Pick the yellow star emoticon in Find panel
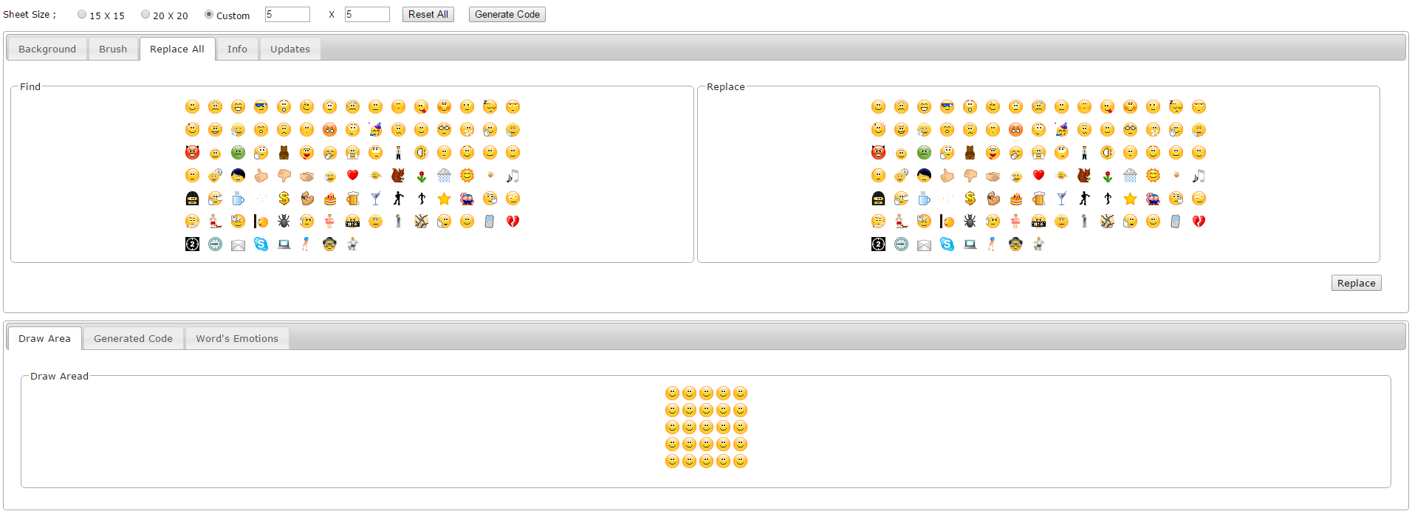This screenshot has width=1412, height=528. [444, 199]
